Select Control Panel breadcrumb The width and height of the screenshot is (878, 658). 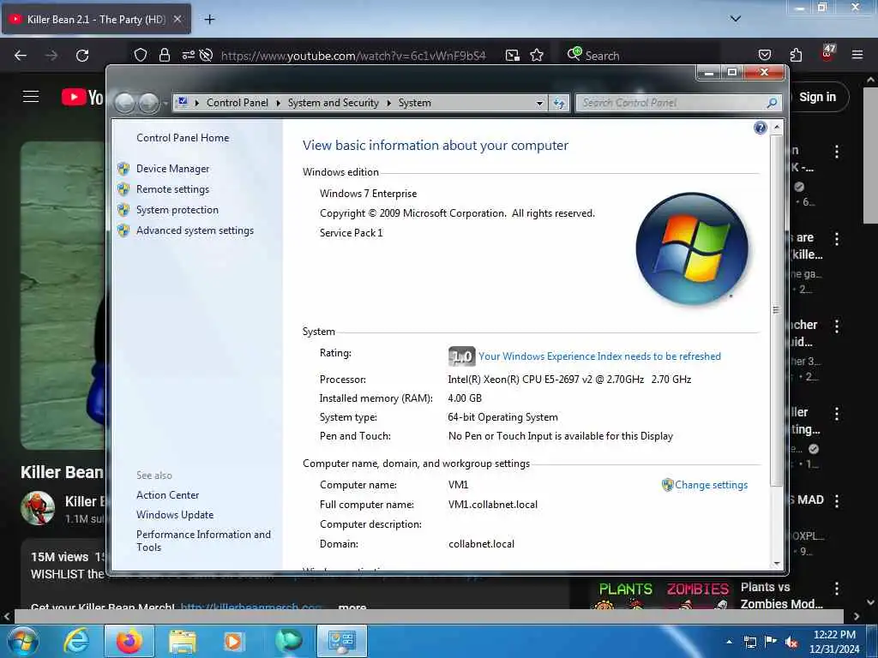(238, 103)
